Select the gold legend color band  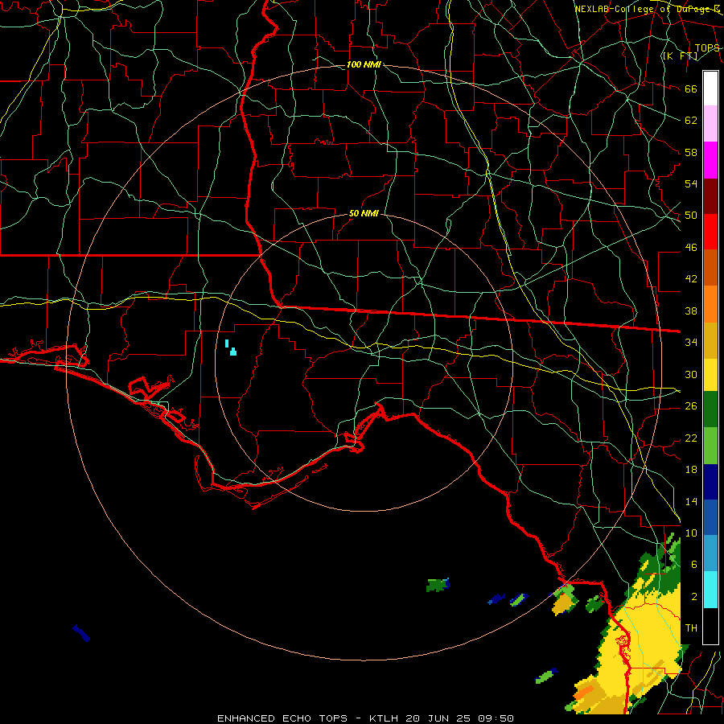click(710, 340)
